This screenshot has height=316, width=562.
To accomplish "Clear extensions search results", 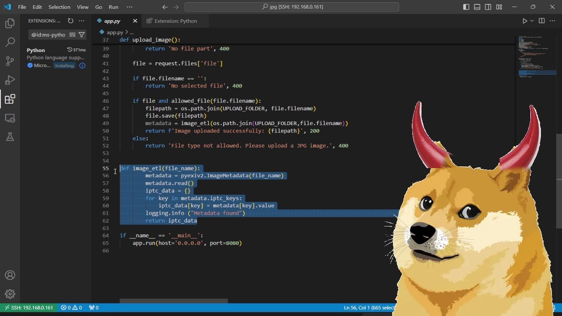I will click(x=72, y=35).
